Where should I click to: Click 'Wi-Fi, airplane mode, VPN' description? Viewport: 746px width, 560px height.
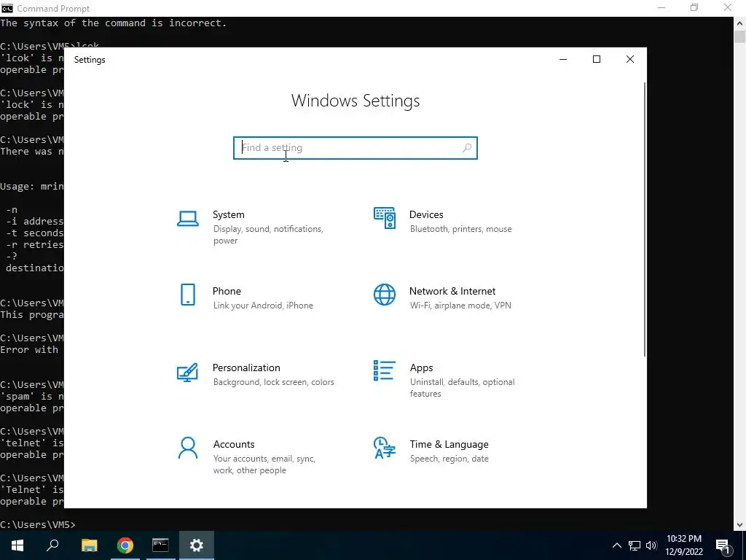tap(460, 306)
